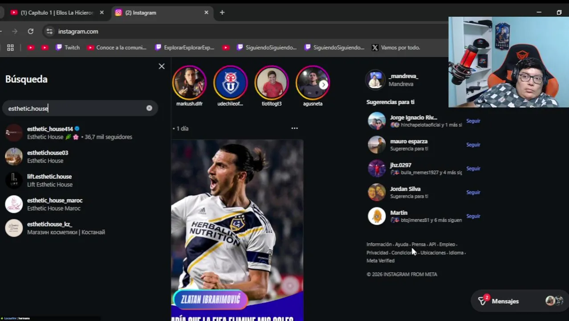Follow Martin
Image resolution: width=569 pixels, height=321 pixels.
point(473,216)
